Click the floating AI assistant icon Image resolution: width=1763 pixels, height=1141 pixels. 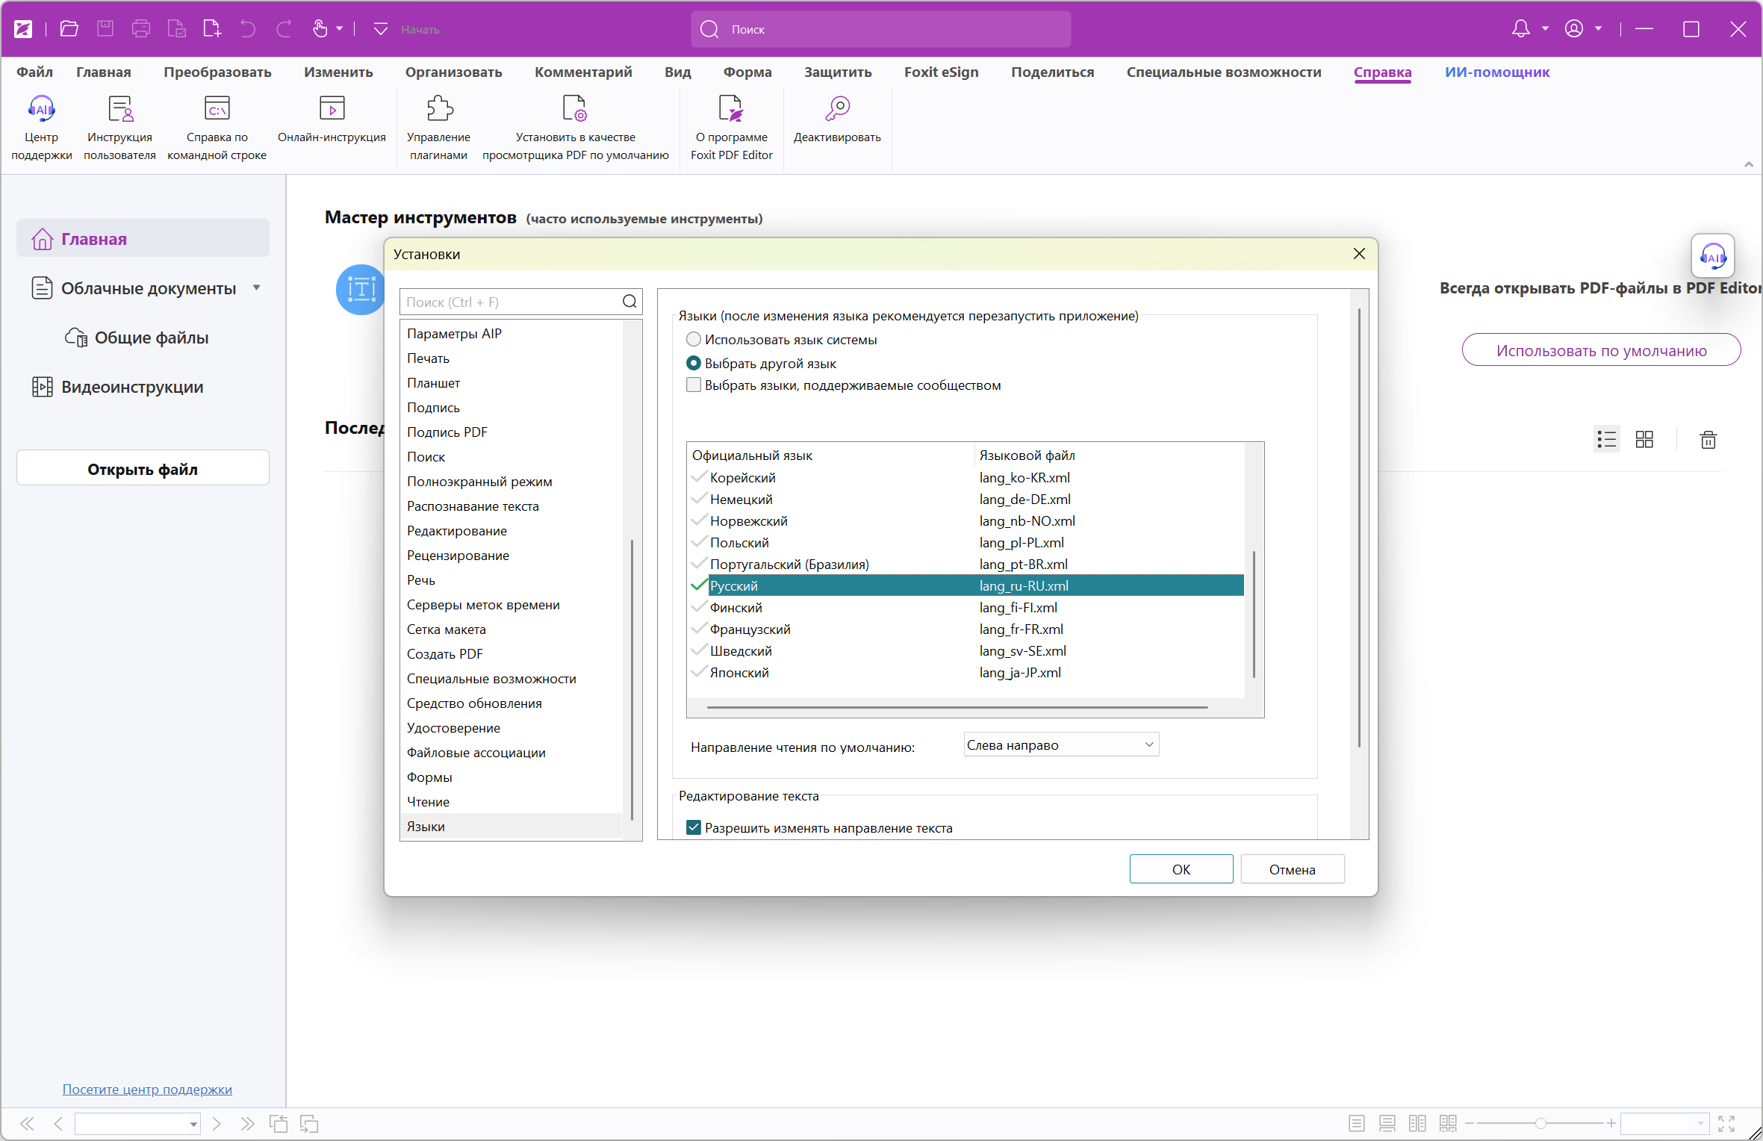coord(1712,256)
